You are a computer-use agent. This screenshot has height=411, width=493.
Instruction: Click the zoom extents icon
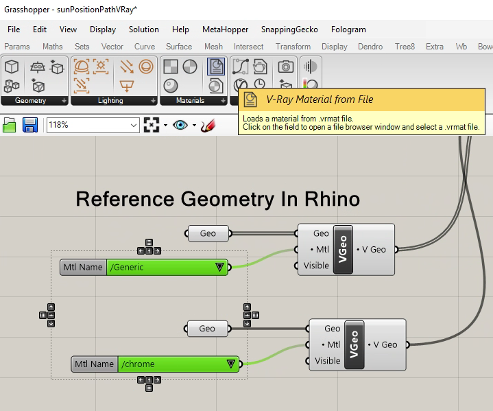click(x=151, y=126)
